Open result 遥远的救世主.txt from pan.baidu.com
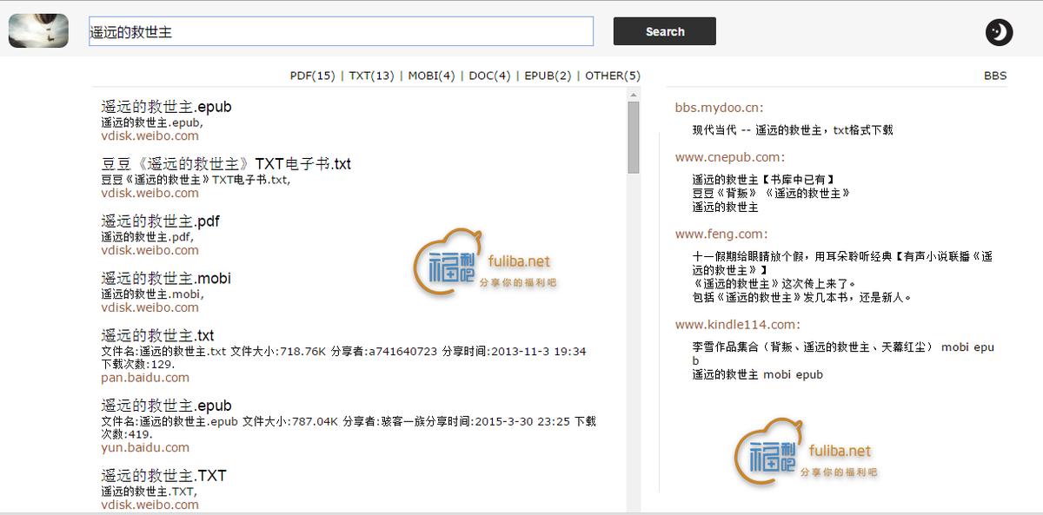 [x=157, y=336]
